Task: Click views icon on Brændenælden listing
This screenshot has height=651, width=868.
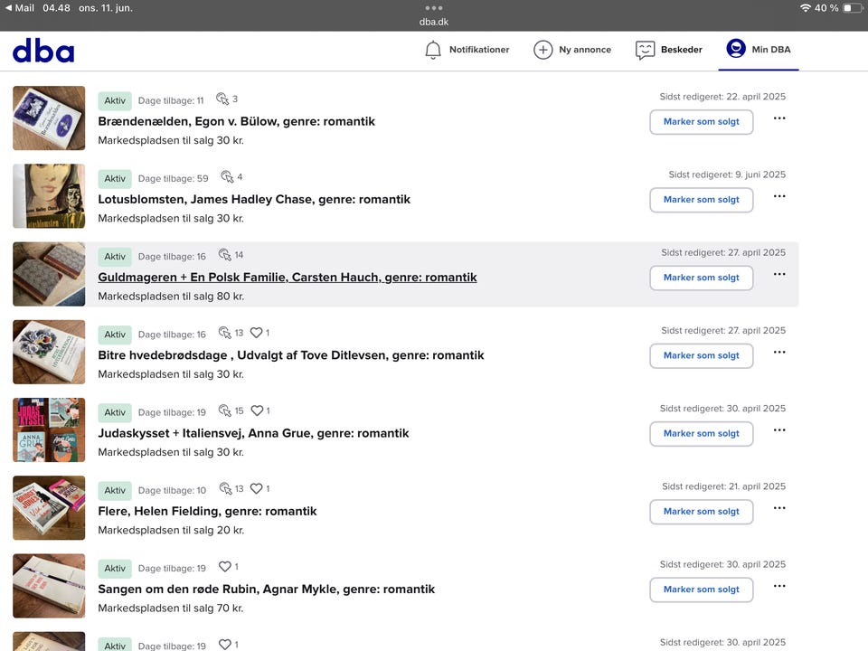Action: (x=222, y=99)
